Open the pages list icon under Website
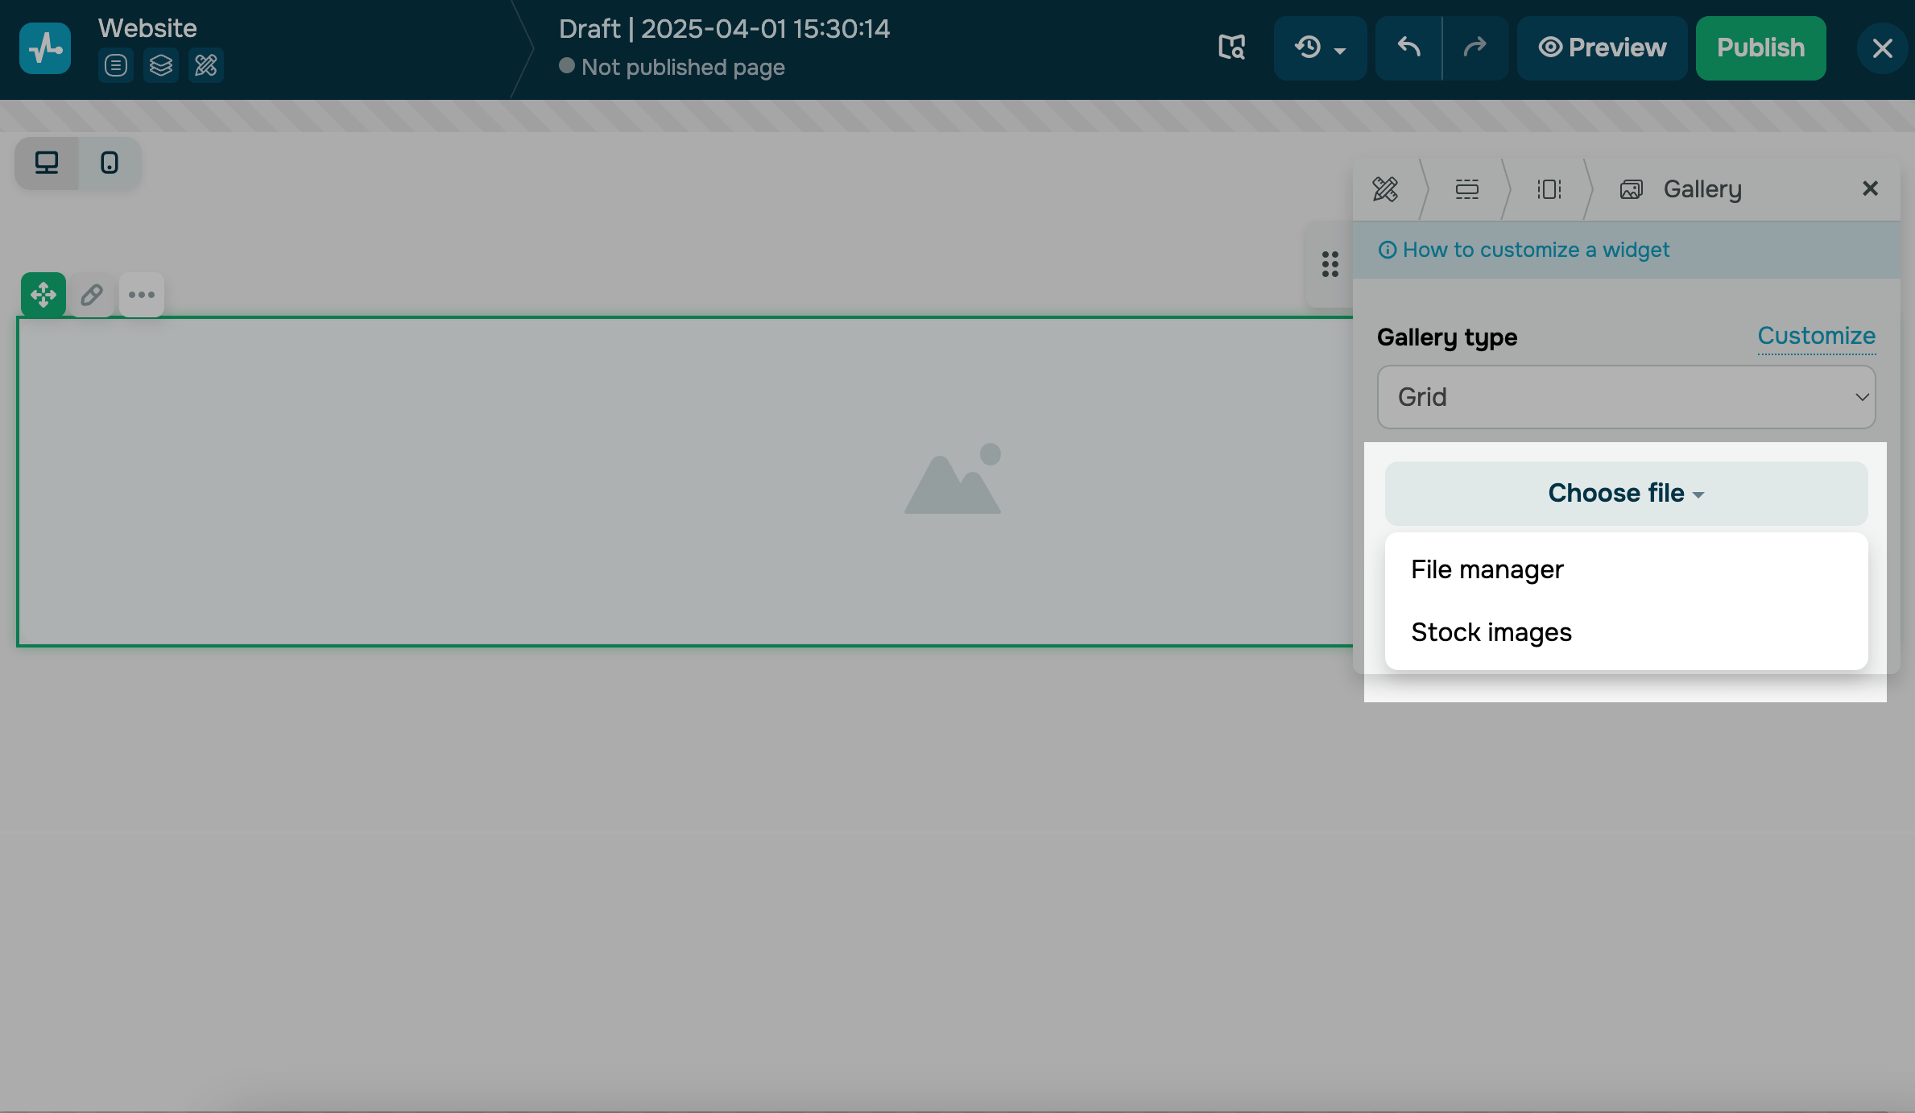 (x=116, y=65)
